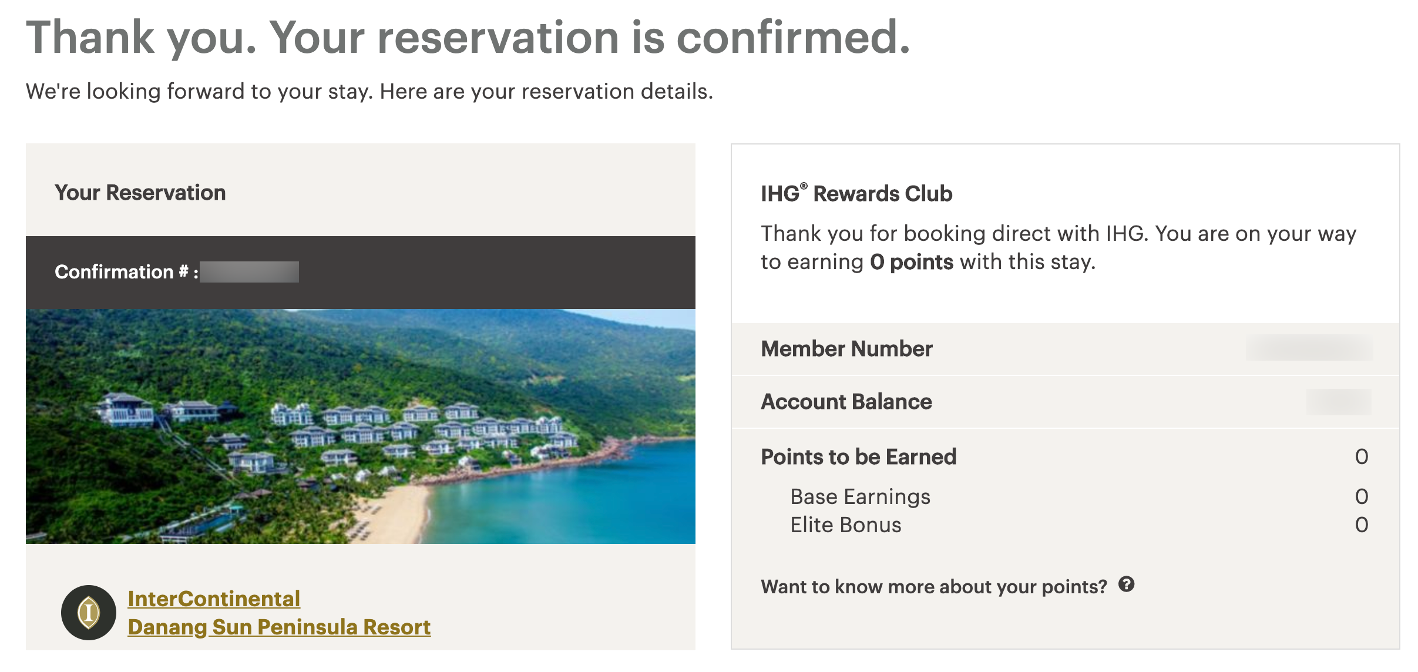
Task: Click the "Account Balance" label
Action: [846, 402]
